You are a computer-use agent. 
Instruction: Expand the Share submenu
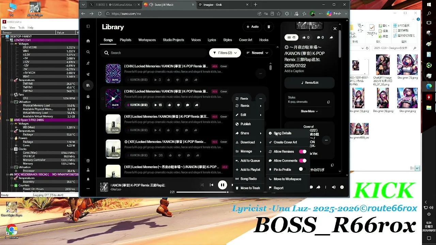tap(249, 133)
